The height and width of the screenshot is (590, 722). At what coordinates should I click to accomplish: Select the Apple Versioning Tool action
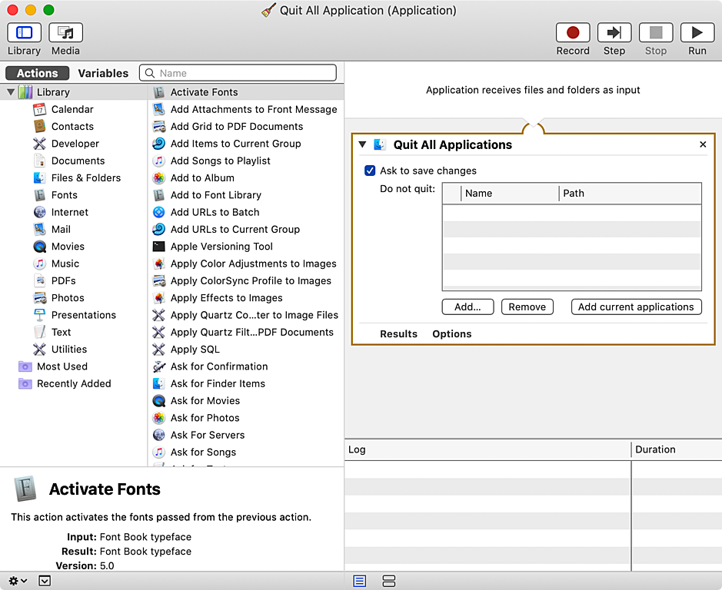221,247
